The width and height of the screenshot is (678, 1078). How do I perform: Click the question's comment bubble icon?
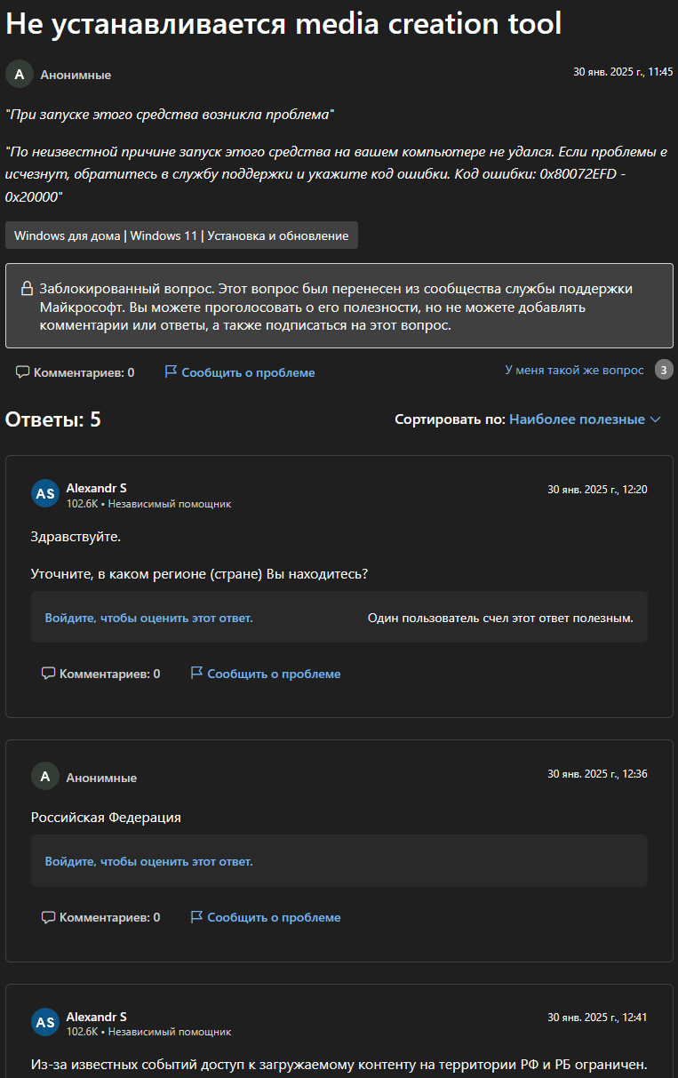coord(22,372)
